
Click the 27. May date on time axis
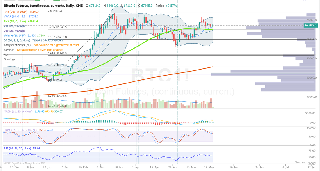point(209,167)
